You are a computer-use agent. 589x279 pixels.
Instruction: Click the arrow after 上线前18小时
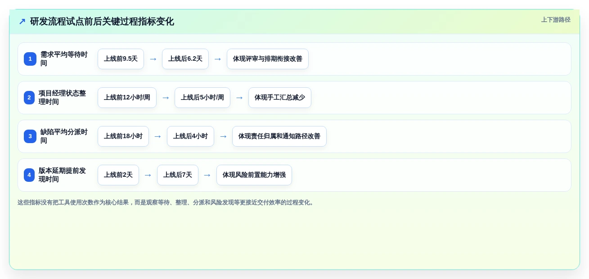click(158, 136)
